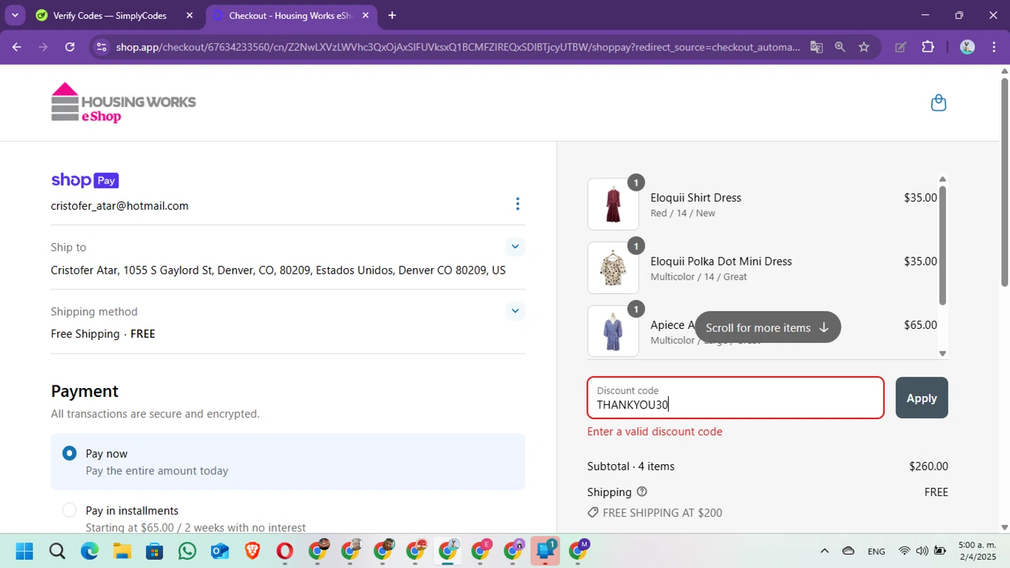Open File Explorer from the taskbar
Image resolution: width=1010 pixels, height=568 pixels.
[122, 551]
